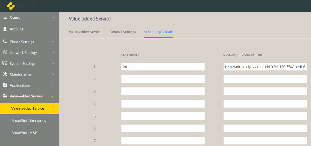311x146 pixels.
Task: Select the Secondary Stream tab
Action: tap(159, 32)
